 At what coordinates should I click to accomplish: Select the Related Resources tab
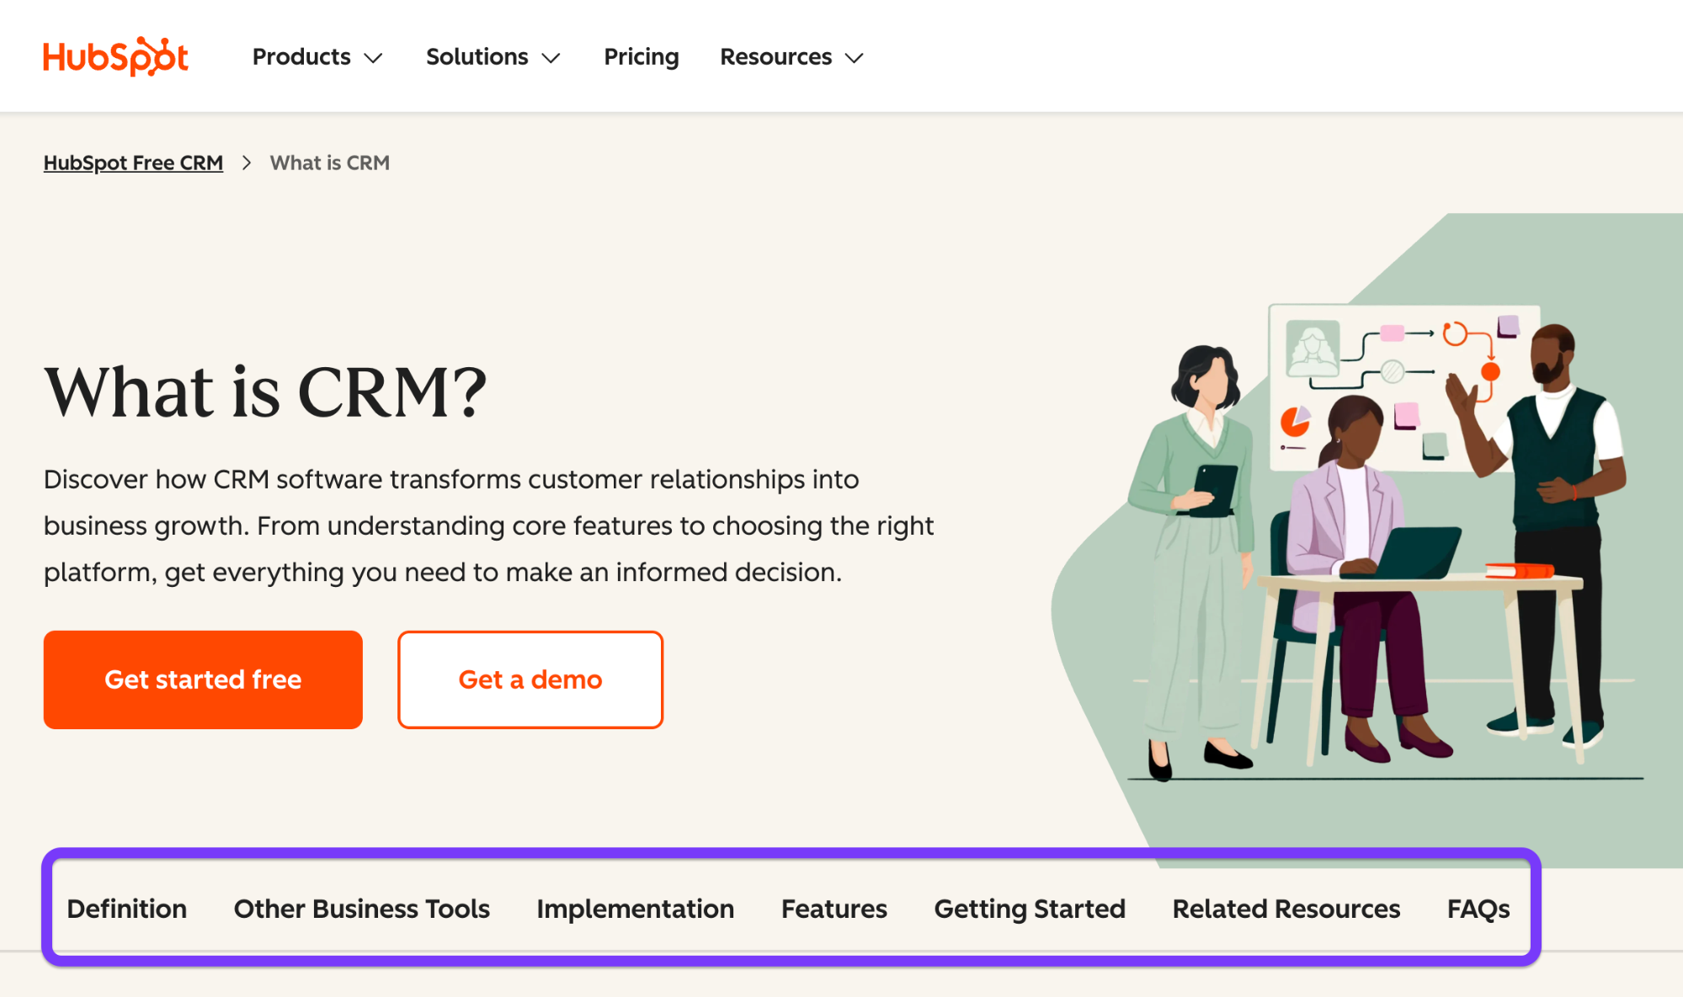(1286, 909)
